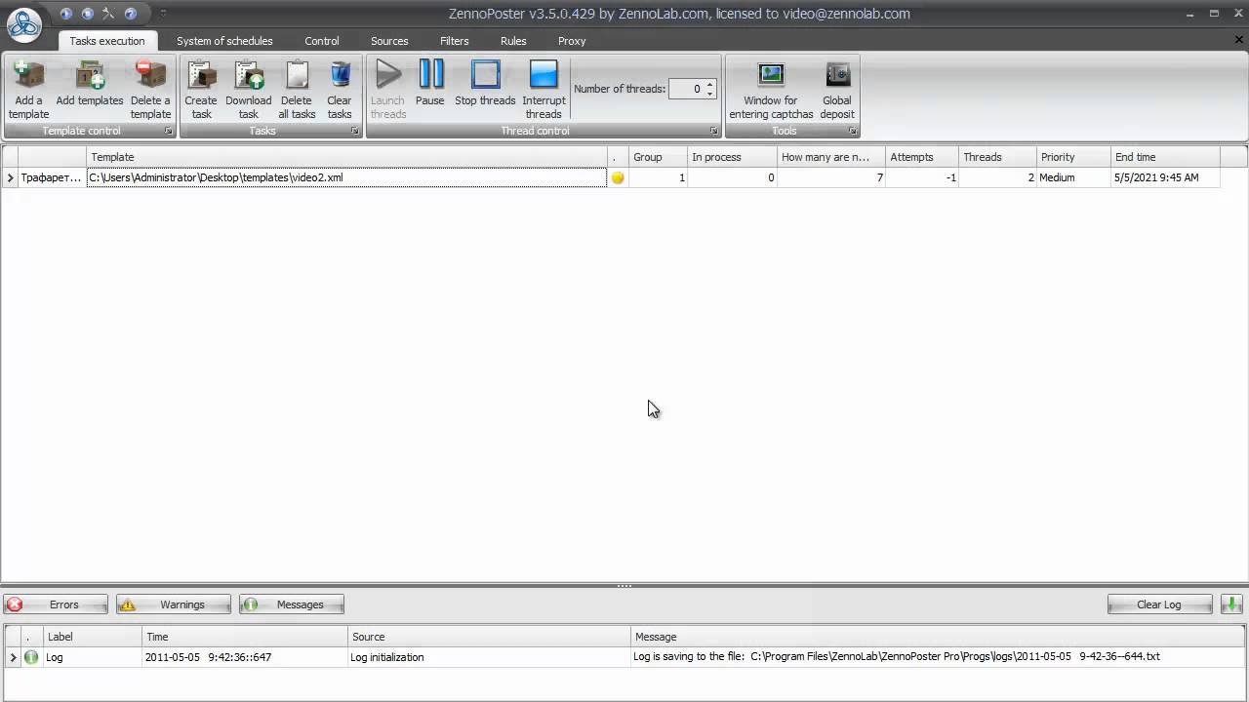
Task: Decrease Number of threads with down arrow
Action: click(x=710, y=94)
